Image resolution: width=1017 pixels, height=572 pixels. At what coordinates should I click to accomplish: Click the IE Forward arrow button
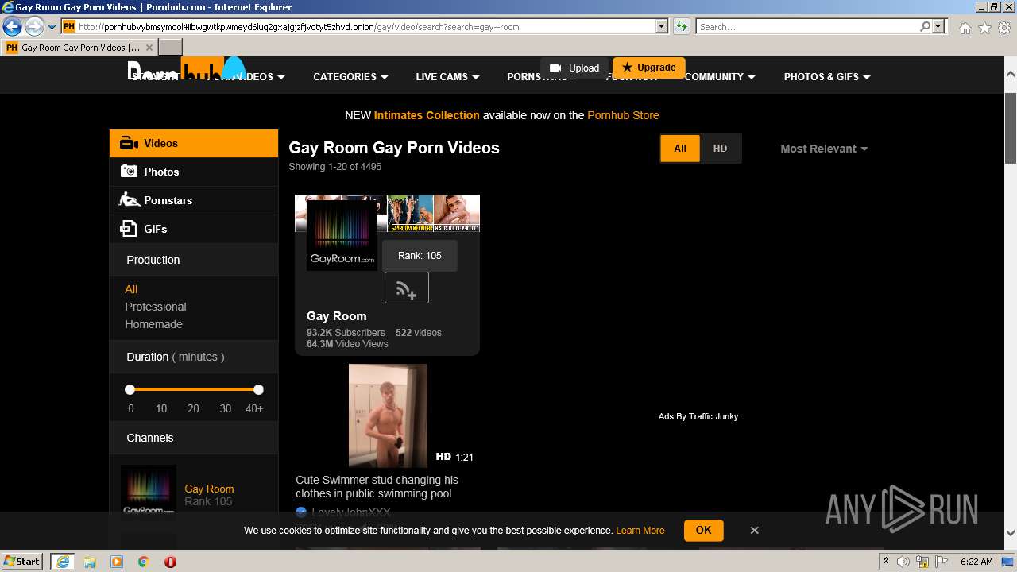pyautogui.click(x=33, y=26)
